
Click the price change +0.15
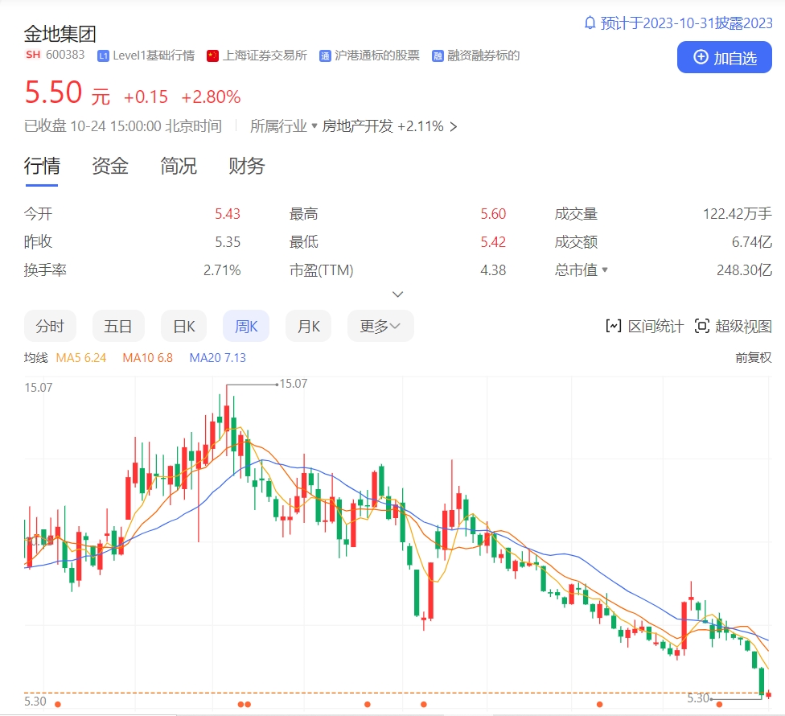click(146, 97)
